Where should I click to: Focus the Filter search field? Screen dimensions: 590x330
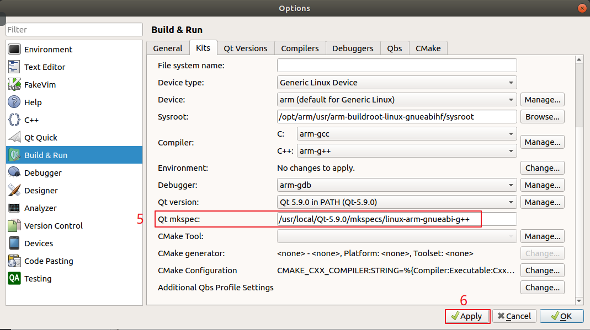point(74,30)
